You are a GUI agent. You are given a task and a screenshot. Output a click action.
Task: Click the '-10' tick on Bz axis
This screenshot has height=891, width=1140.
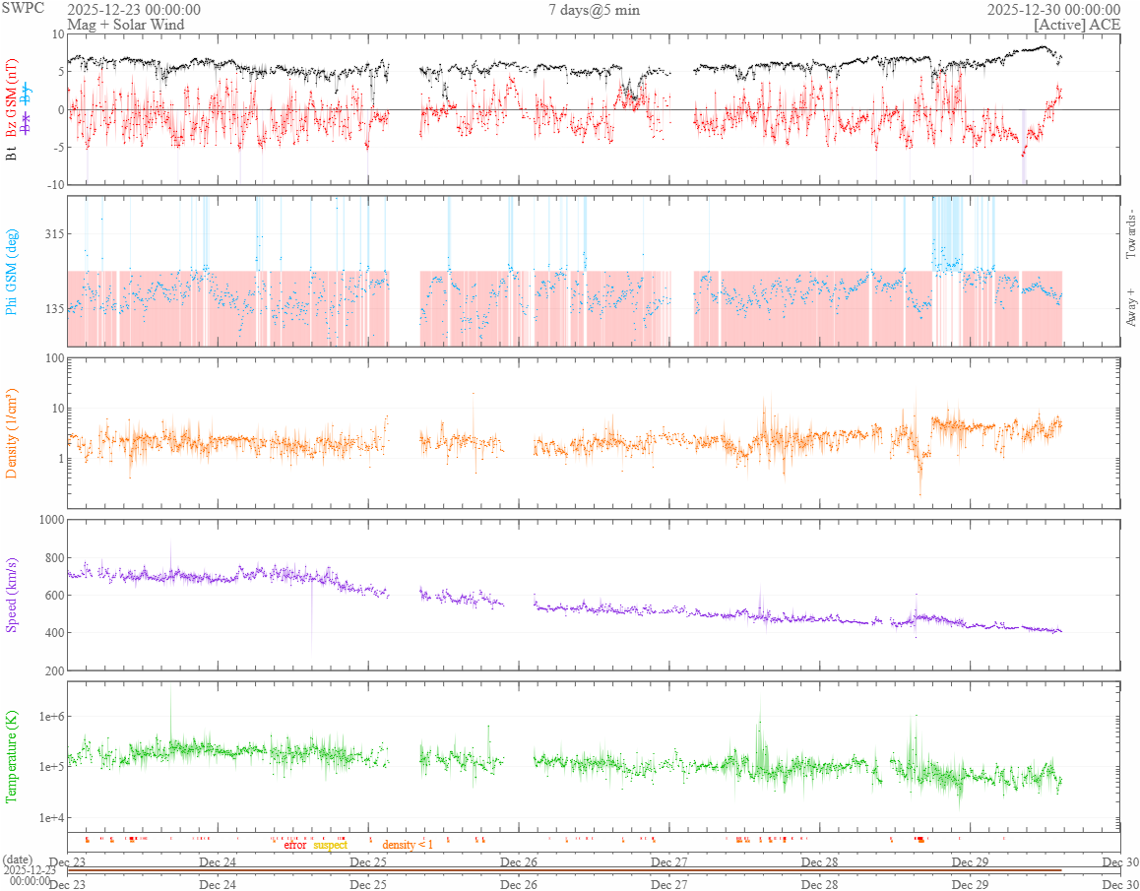(55, 185)
